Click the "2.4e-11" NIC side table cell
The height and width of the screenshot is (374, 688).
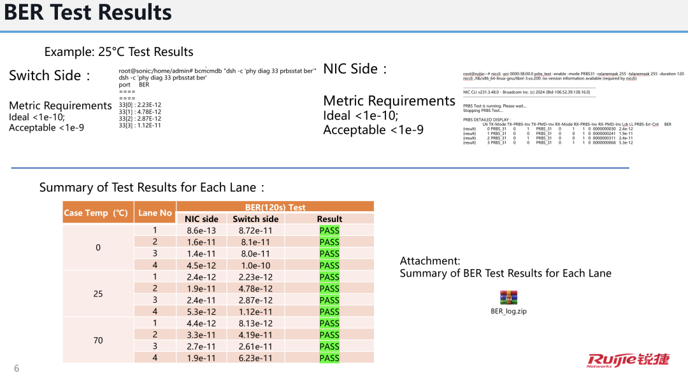pos(201,300)
